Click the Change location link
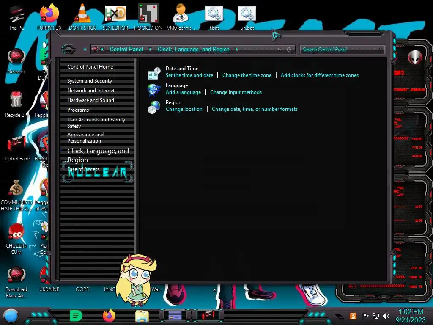The image size is (433, 325). (184, 109)
